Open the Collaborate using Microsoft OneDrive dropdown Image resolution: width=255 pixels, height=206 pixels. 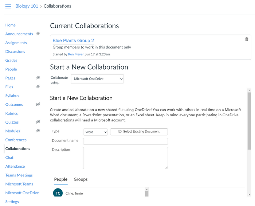click(97, 79)
